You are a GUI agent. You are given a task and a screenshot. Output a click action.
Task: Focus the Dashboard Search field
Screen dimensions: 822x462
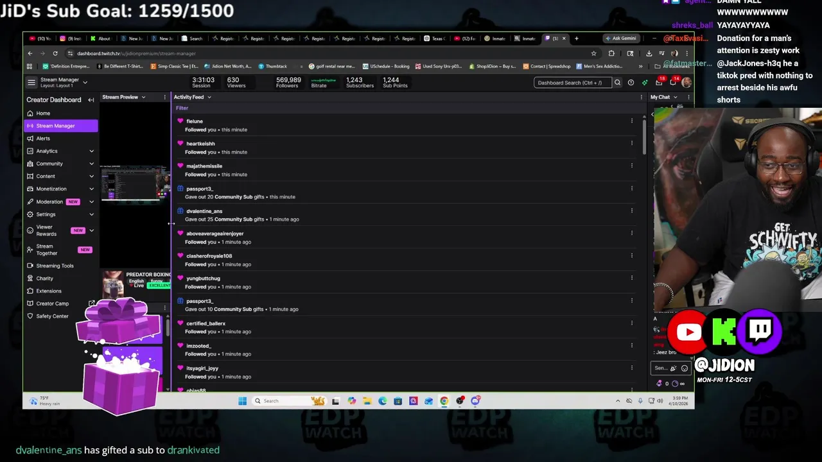point(572,83)
